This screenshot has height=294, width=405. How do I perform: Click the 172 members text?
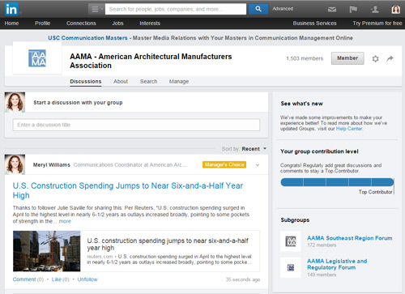click(322, 245)
